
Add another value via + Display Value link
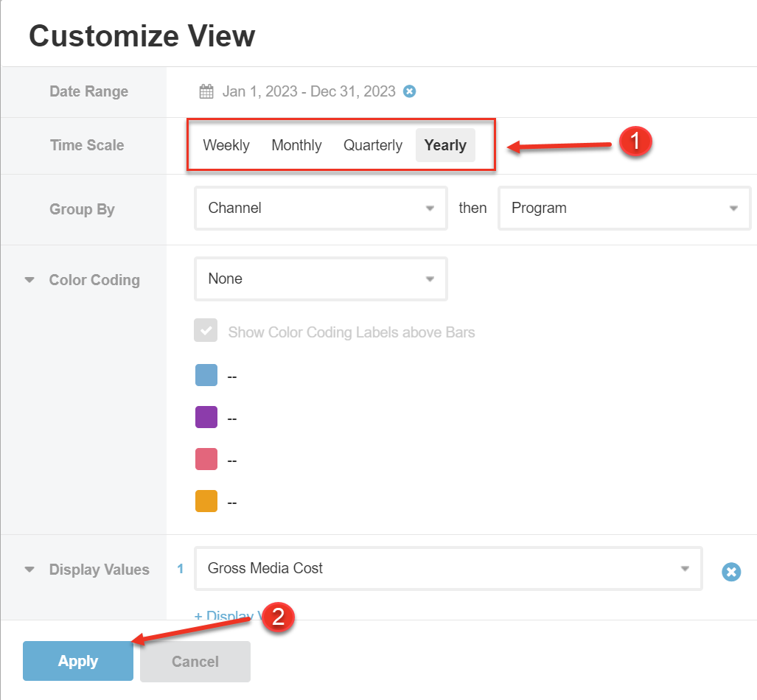pyautogui.click(x=221, y=616)
